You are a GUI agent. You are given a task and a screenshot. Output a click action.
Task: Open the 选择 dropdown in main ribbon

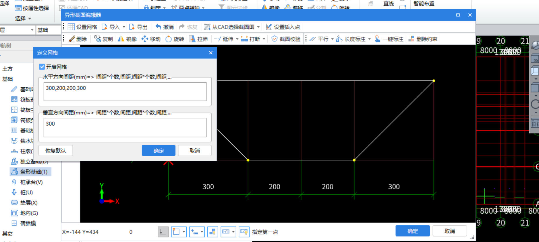23,18
